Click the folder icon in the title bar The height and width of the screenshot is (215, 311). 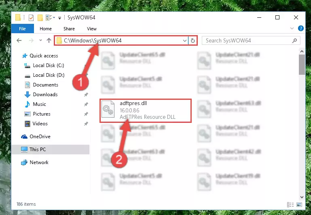click(x=18, y=17)
